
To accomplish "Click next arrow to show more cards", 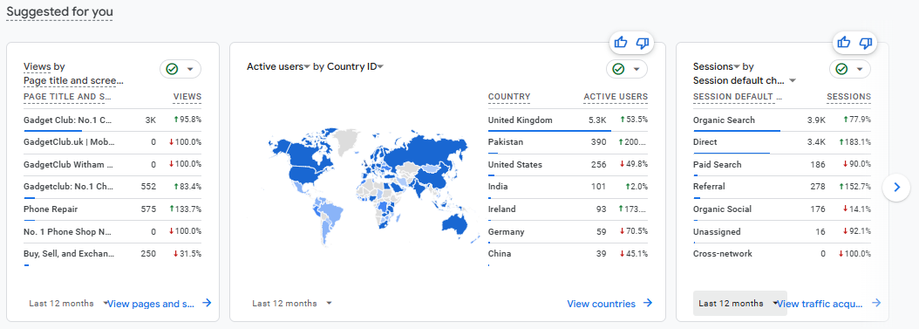I will point(896,188).
